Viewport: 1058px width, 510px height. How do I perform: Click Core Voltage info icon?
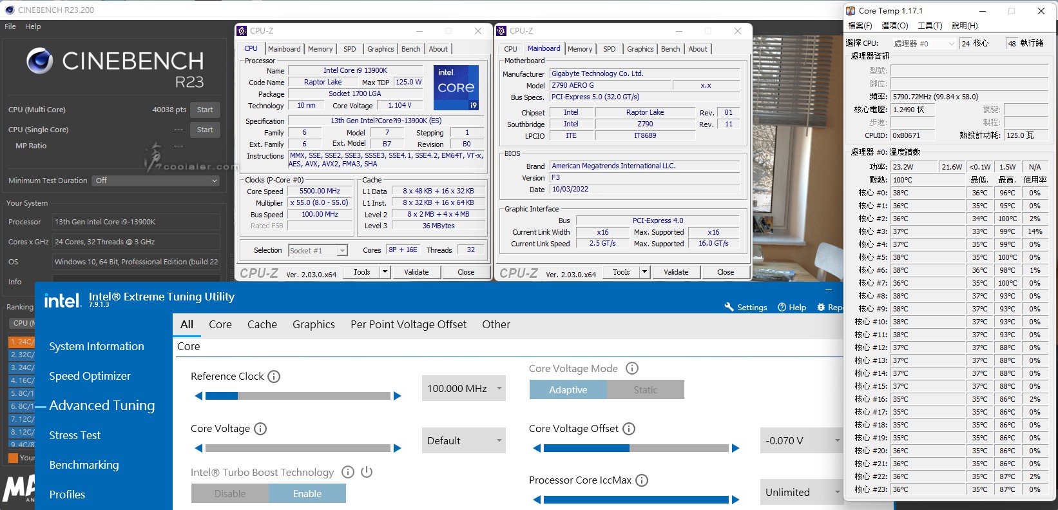tap(260, 429)
